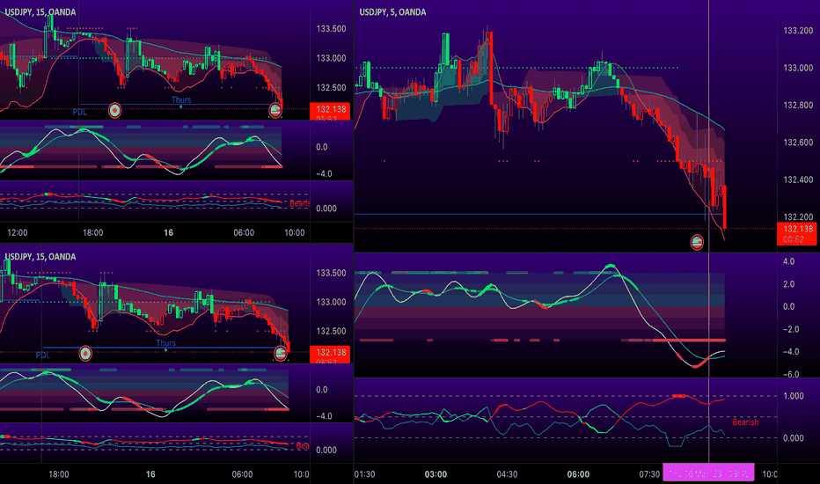Click 132.500 on the top-left chart price axis
Viewport: 820px width, 484px height.
click(331, 88)
